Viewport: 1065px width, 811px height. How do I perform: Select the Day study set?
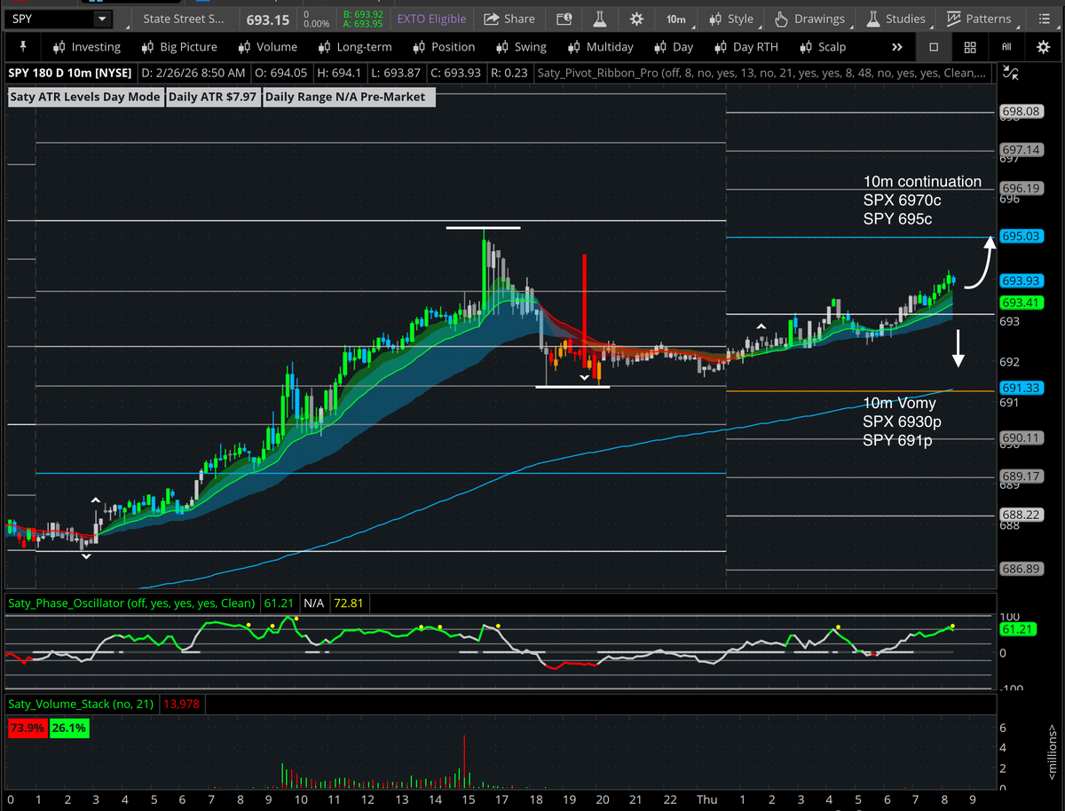[x=673, y=47]
